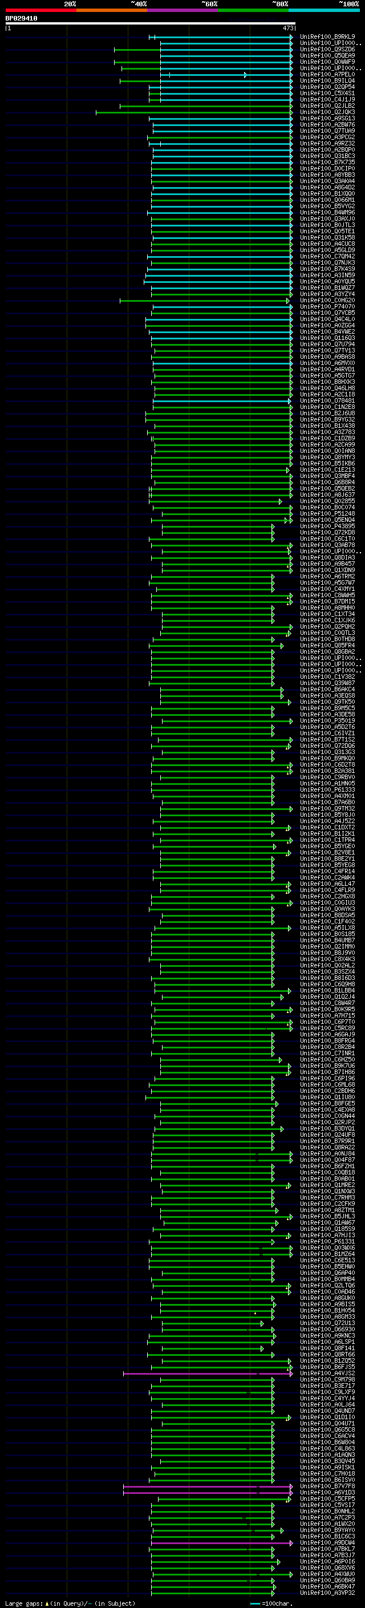Select the UniRef100_Q5QEA9 label

pyautogui.click(x=327, y=55)
